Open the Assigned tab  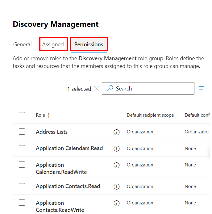click(53, 44)
